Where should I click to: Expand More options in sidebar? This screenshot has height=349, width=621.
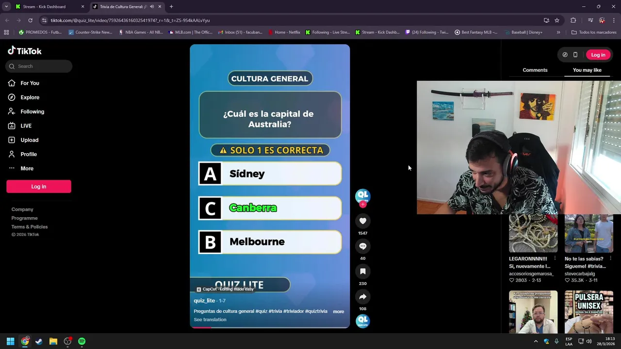coord(27,168)
